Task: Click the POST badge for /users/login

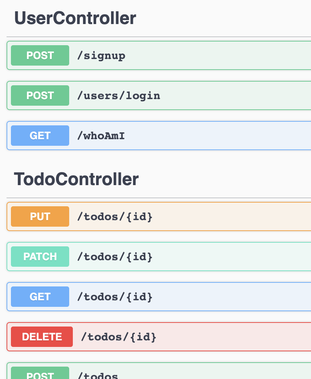Action: coord(40,95)
